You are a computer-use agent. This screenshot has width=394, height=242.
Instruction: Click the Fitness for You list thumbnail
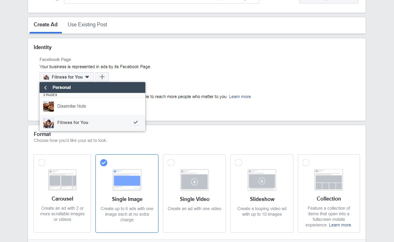(48, 123)
